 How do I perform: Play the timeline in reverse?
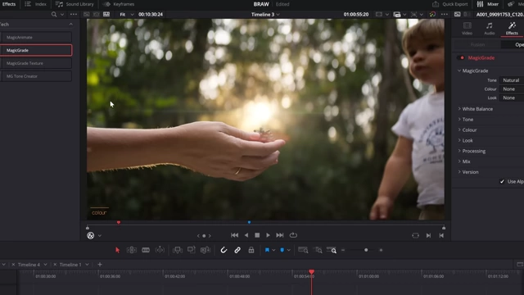click(246, 235)
